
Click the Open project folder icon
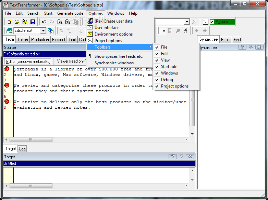click(17, 22)
